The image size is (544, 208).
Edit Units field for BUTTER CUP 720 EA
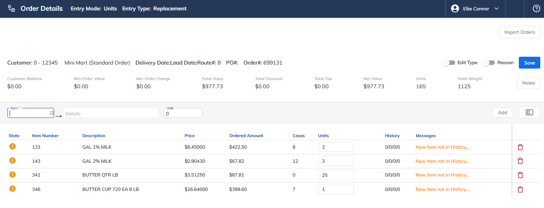tap(336, 189)
